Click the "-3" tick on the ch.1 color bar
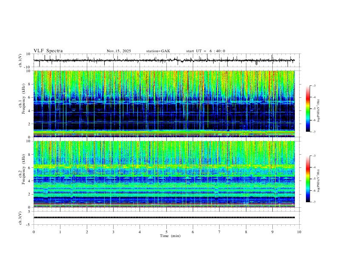The image size is (337, 260). (314, 85)
